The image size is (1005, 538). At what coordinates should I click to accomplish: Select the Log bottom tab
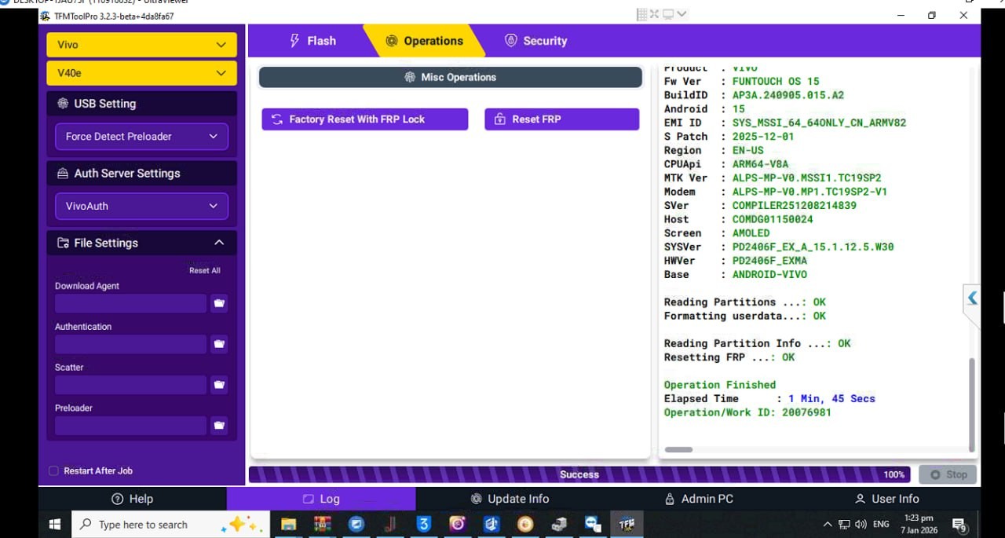(321, 499)
